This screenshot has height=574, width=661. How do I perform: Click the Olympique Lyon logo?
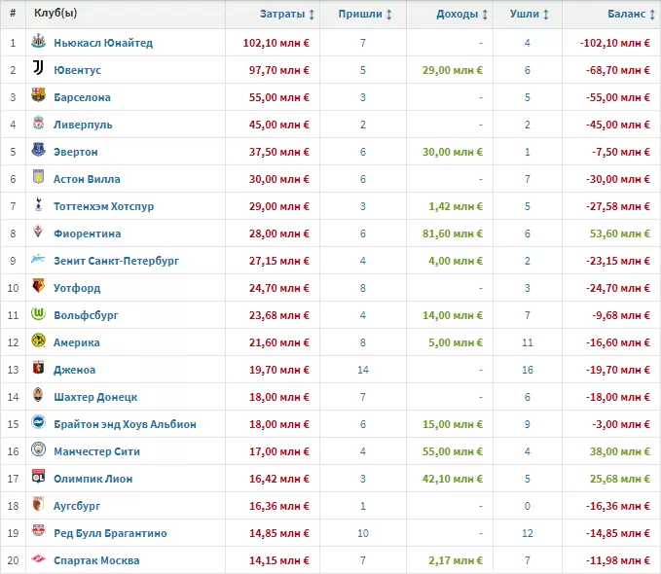(x=38, y=477)
